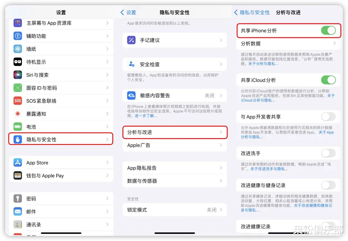The height and width of the screenshot is (241, 348).
Task: Tap the 改进健康记录 row label
Action: point(256,227)
